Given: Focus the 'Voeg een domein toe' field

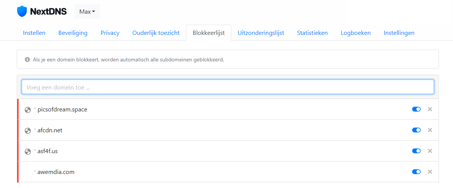Looking at the screenshot, I should pos(227,87).
